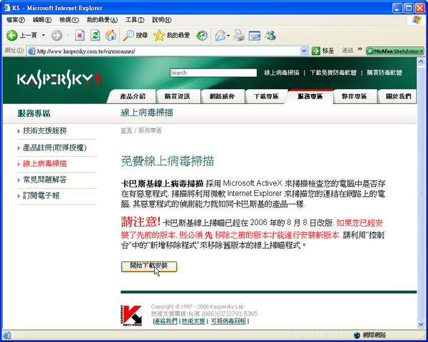
Task: Click the Kaspersky lab logo
Action: coord(59,79)
